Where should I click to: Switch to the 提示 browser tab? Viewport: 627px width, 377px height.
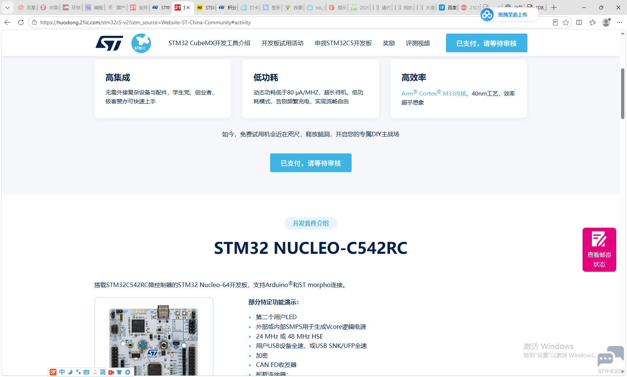tap(338, 7)
